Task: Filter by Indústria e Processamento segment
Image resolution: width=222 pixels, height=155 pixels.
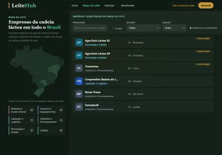Action: [x=51, y=120]
